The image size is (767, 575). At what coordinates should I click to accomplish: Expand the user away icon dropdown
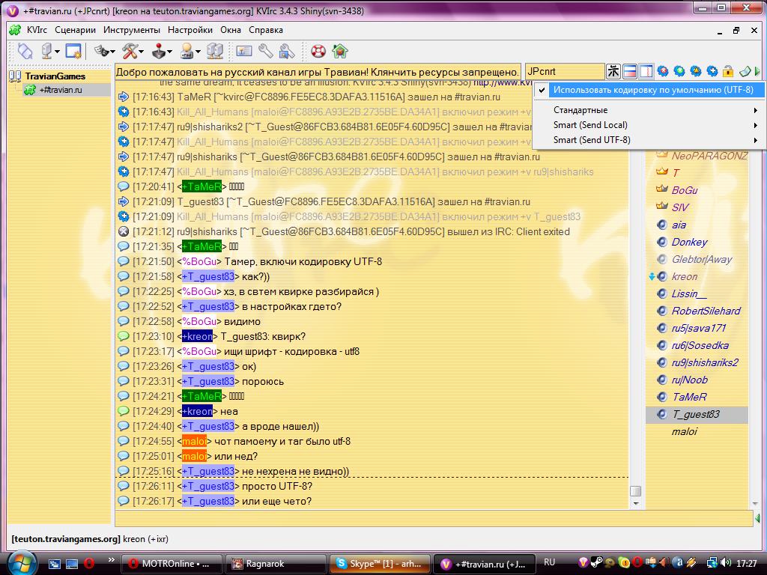click(198, 52)
